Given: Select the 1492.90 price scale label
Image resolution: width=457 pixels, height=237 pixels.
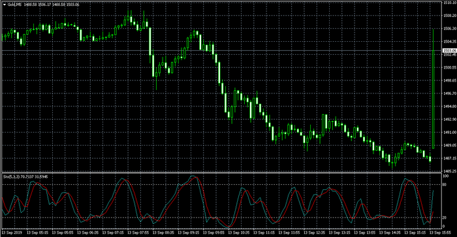Looking at the screenshot, I should [x=450, y=119].
